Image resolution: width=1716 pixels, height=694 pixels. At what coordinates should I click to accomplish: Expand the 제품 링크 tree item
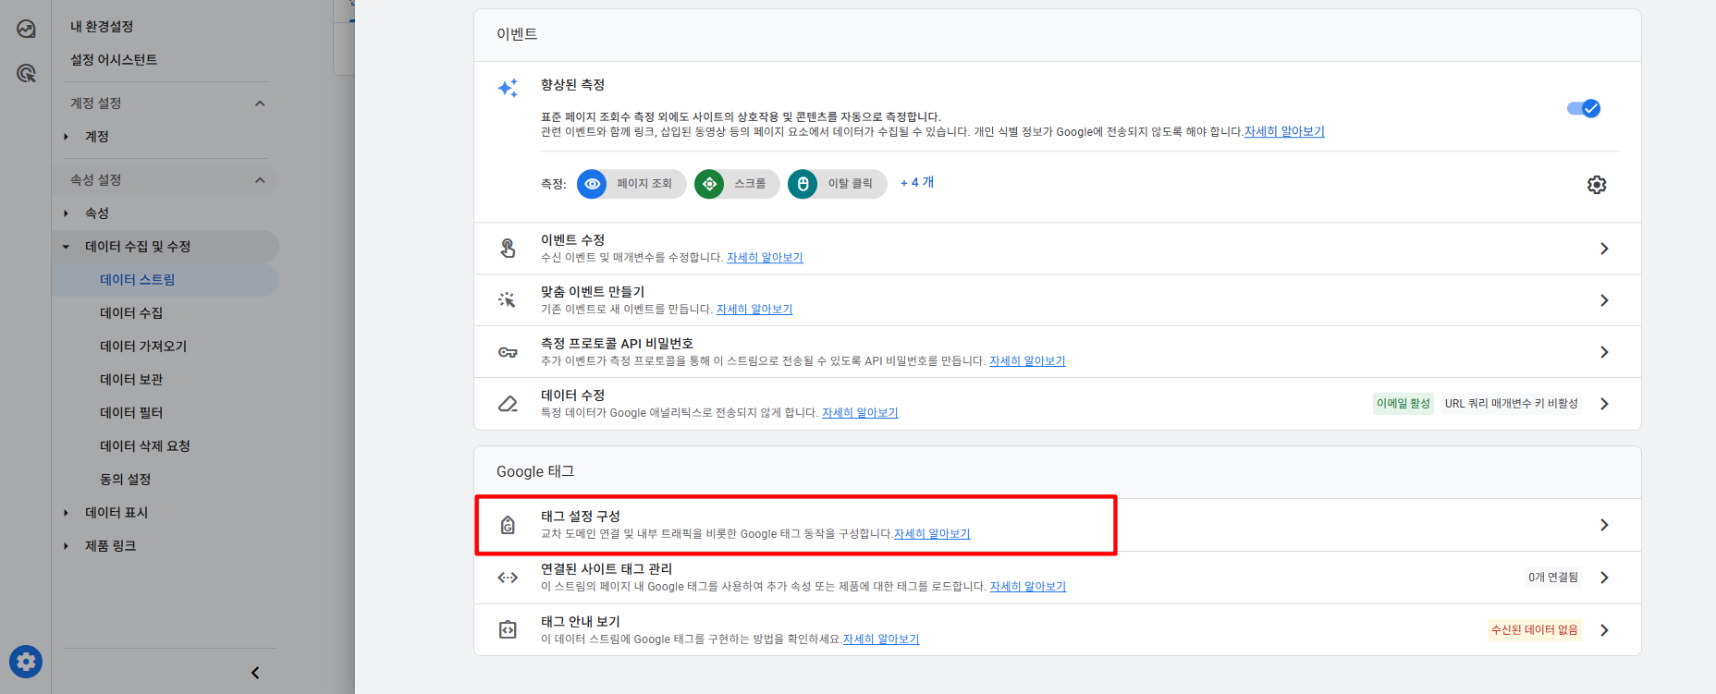pos(67,546)
